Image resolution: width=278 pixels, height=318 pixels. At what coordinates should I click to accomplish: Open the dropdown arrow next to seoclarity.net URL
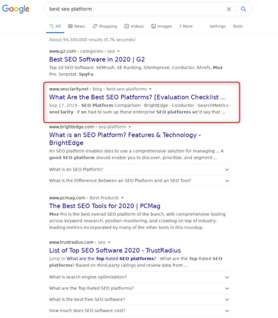pyautogui.click(x=150, y=89)
